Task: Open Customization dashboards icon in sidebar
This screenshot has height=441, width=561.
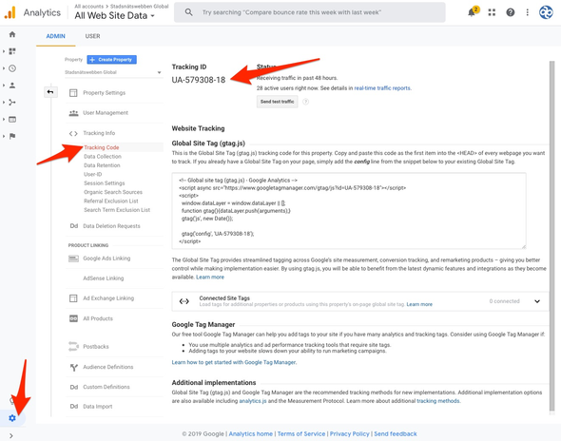Action: point(12,51)
